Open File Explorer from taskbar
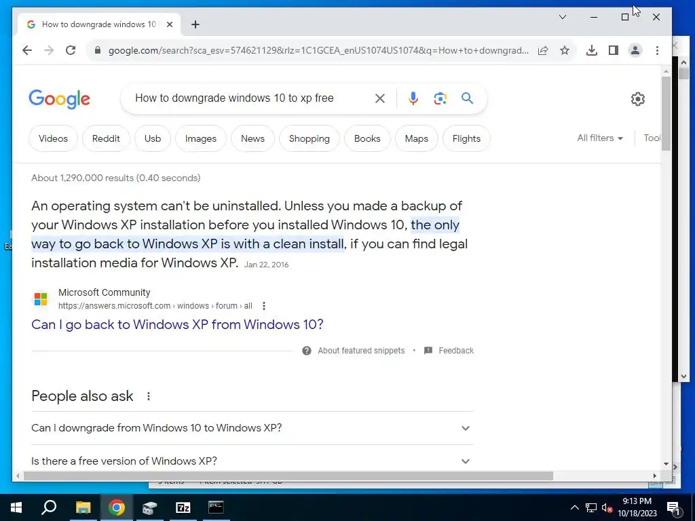This screenshot has width=695, height=521. point(83,507)
